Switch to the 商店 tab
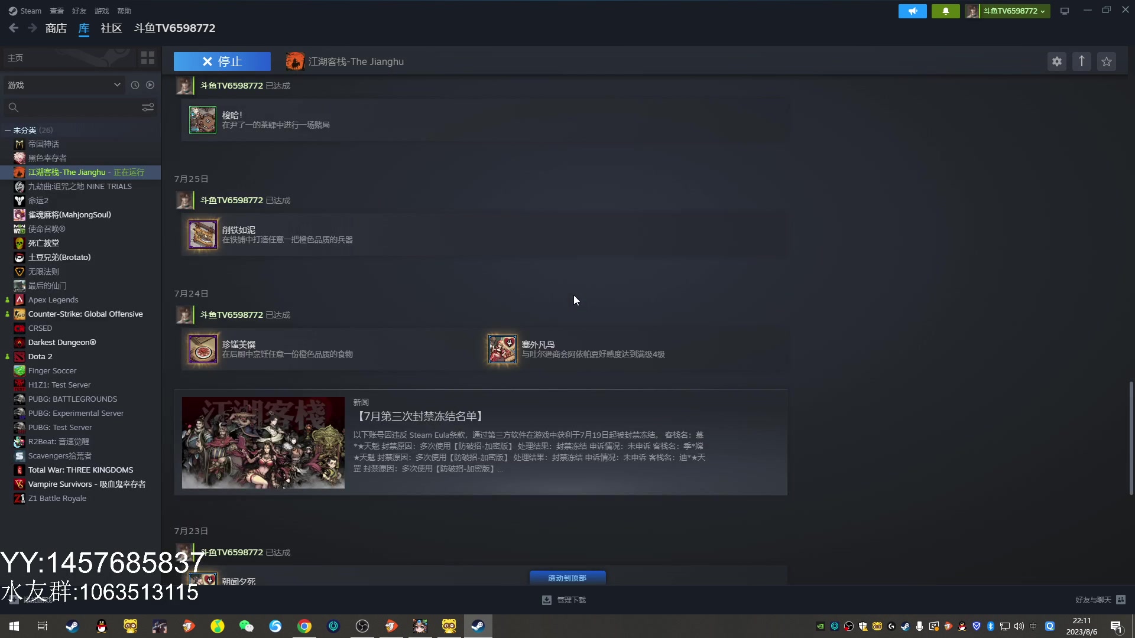 56,28
